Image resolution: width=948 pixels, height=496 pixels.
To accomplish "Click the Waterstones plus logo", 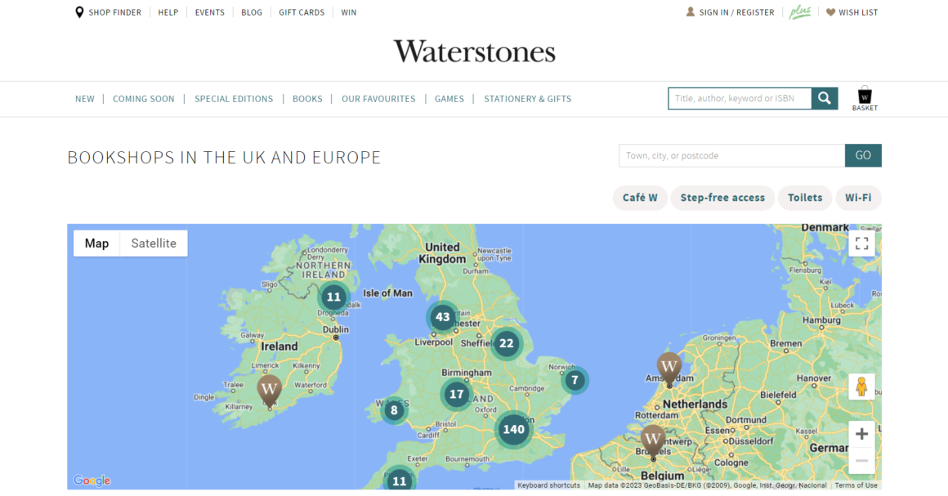I will click(799, 12).
